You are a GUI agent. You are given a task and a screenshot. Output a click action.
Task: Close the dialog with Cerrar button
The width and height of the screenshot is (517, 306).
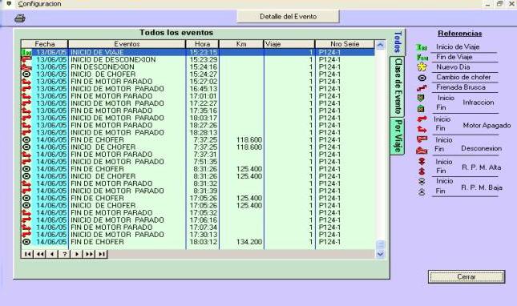point(467,276)
